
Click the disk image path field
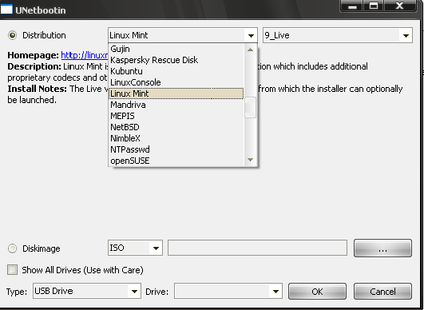[257, 248]
